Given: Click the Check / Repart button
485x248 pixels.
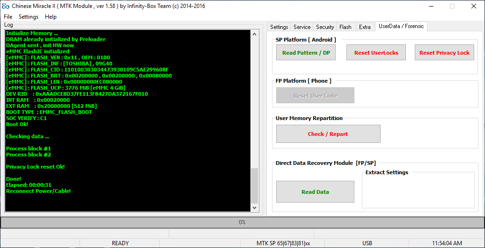Looking at the screenshot, I should coord(328,134).
